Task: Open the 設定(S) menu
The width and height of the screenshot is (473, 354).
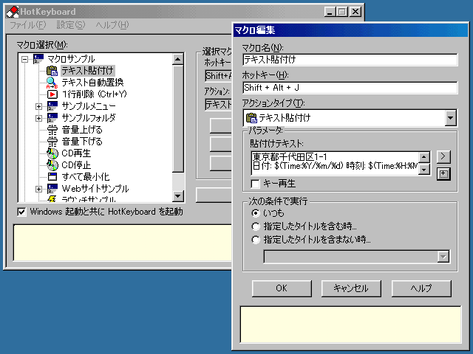Action: tap(71, 25)
